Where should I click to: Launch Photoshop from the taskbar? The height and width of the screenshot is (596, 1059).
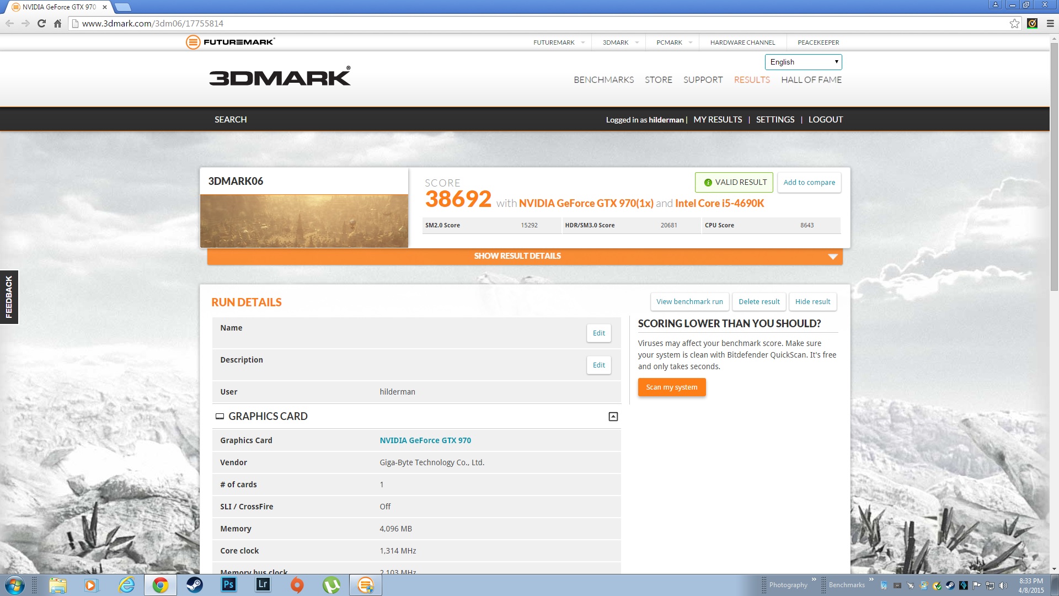coord(228,584)
